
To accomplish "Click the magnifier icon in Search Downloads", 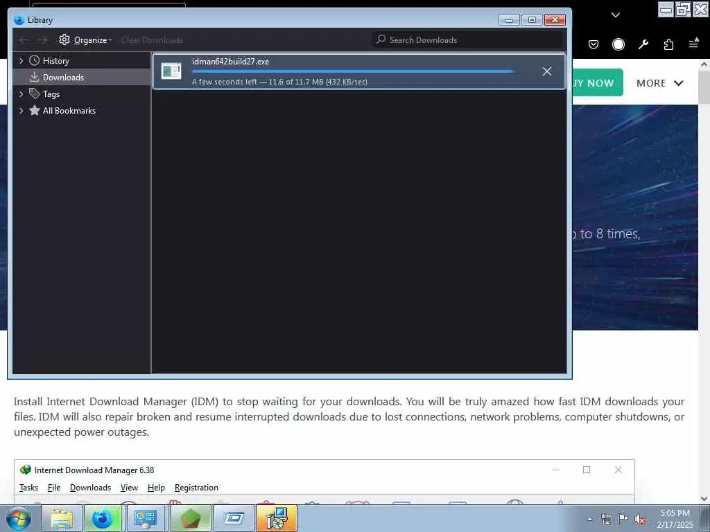I will click(x=381, y=39).
